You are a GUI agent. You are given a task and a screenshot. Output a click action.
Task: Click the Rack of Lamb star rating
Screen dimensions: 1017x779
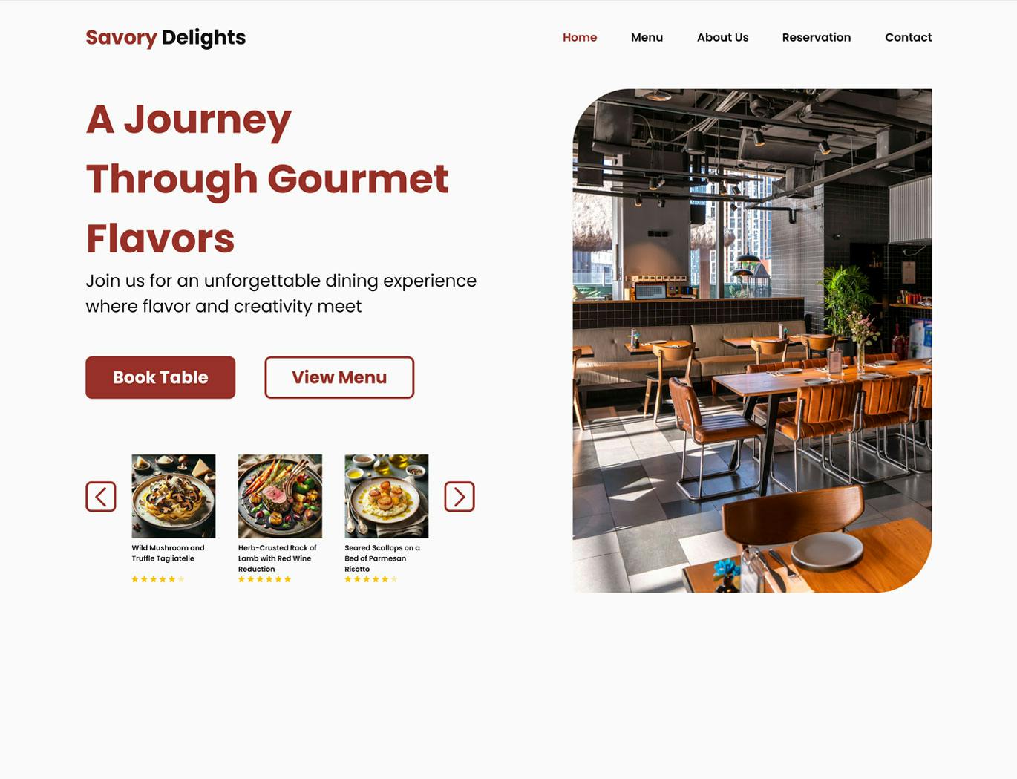pyautogui.click(x=264, y=579)
